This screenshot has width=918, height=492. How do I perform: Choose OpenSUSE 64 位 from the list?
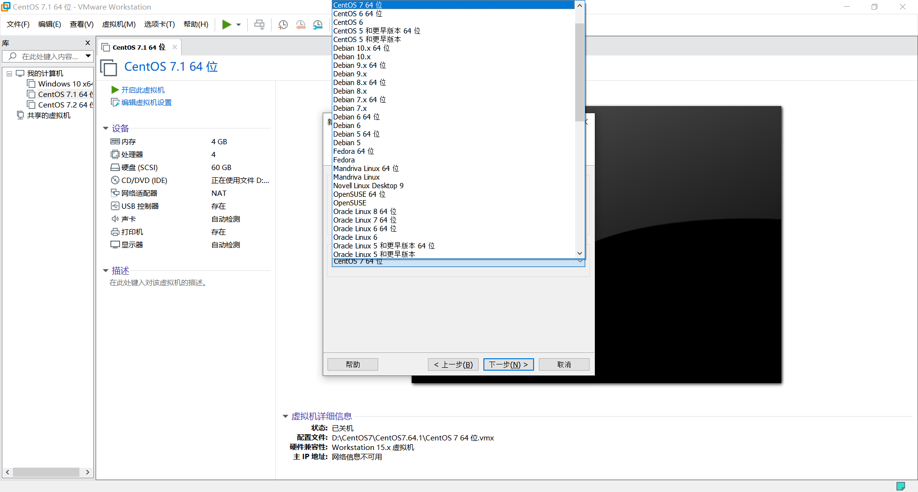454,194
